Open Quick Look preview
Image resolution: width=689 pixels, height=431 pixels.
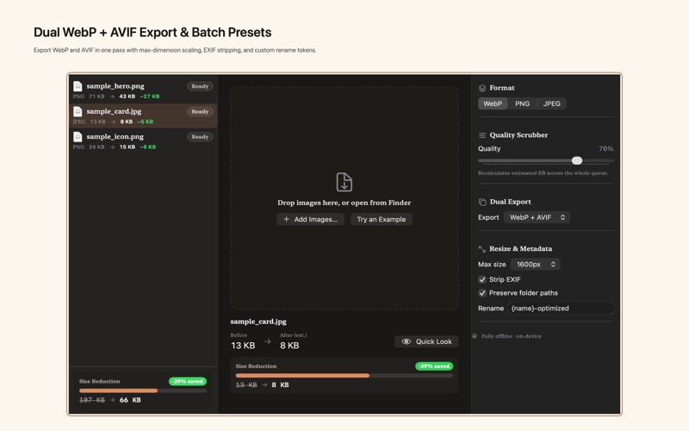[x=426, y=341]
